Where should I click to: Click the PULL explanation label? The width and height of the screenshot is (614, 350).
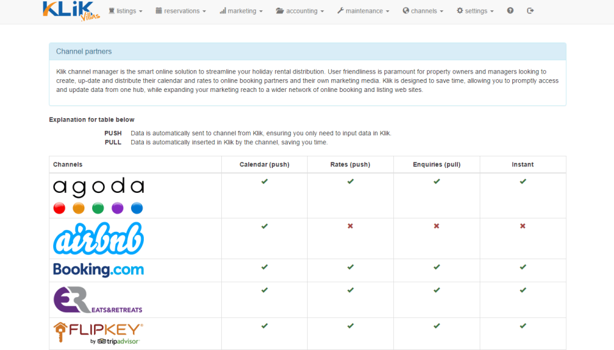coord(113,142)
